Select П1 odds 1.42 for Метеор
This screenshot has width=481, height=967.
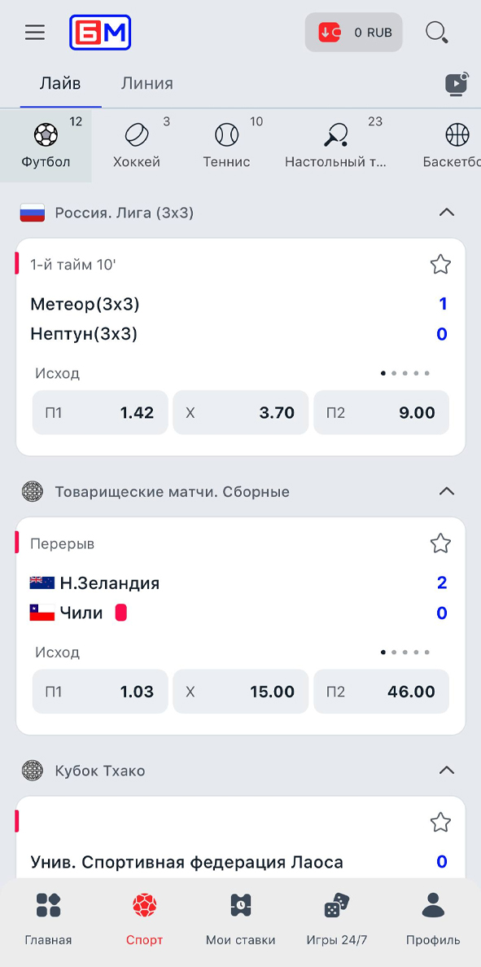click(x=99, y=412)
